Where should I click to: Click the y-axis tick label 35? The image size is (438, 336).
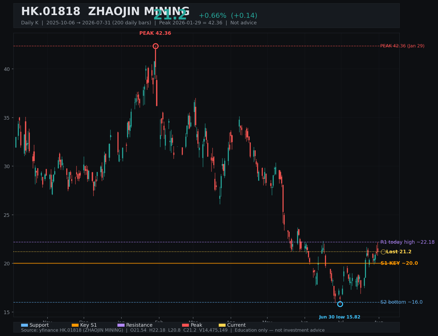7,118
